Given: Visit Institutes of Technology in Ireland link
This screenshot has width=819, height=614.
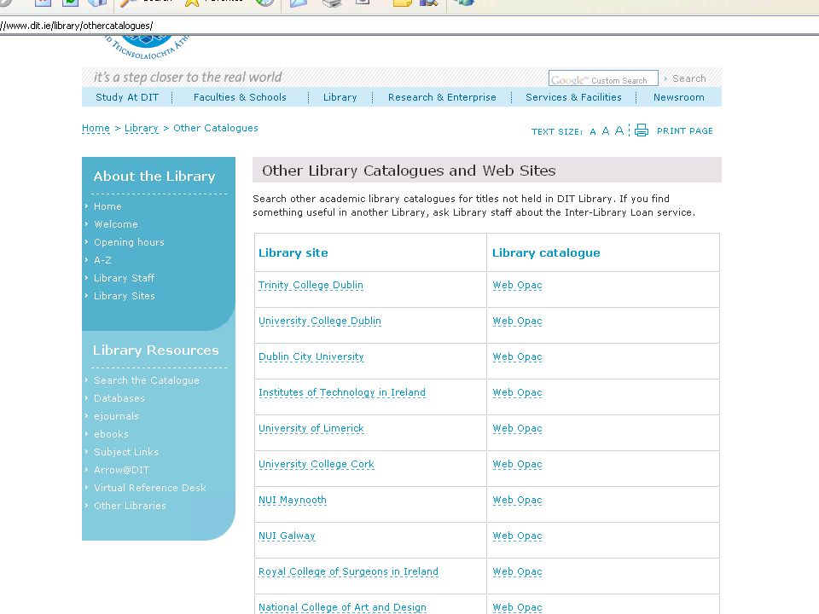Looking at the screenshot, I should point(341,392).
